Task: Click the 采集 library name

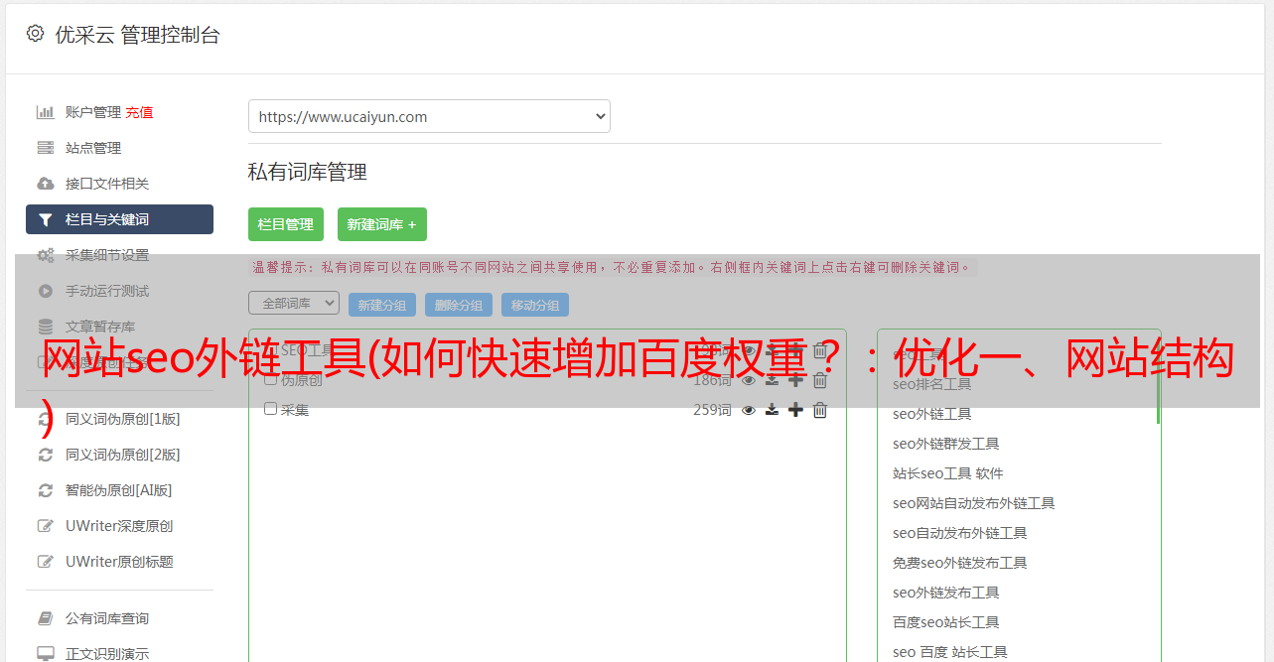Action: coord(295,409)
